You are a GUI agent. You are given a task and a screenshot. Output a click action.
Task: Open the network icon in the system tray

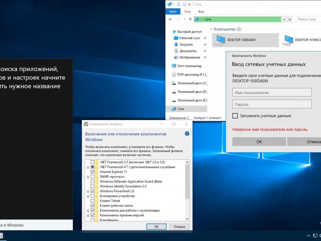(x=315, y=236)
